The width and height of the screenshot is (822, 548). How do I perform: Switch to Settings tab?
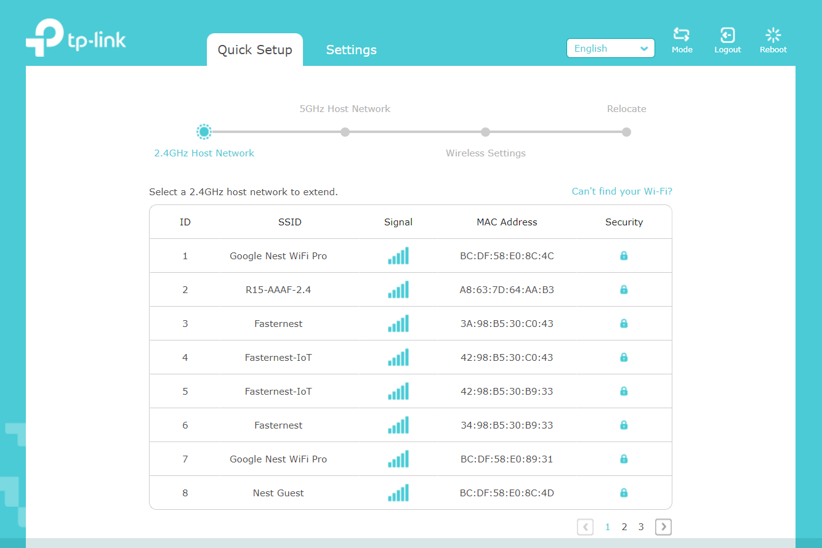pos(352,50)
